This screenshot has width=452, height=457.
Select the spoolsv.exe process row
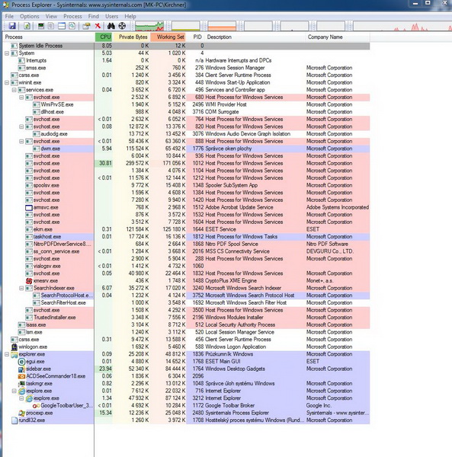coord(186,185)
